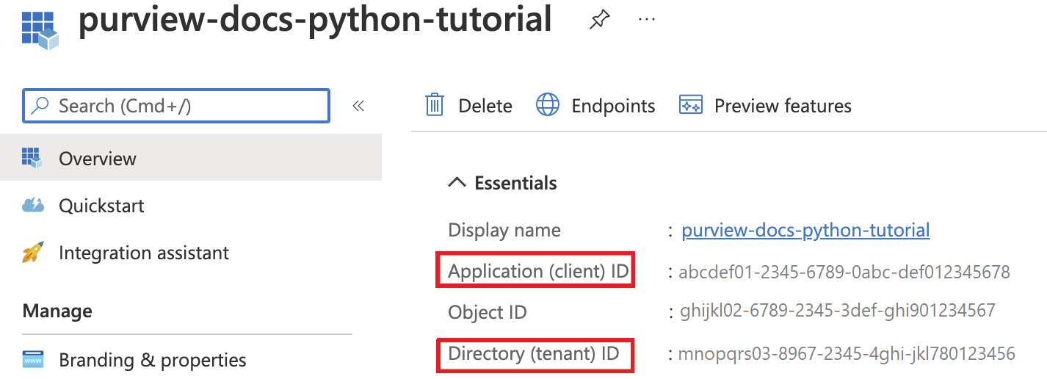Click the Quickstart cloud icon
Viewport: 1047px width, 379px height.
pyautogui.click(x=33, y=205)
